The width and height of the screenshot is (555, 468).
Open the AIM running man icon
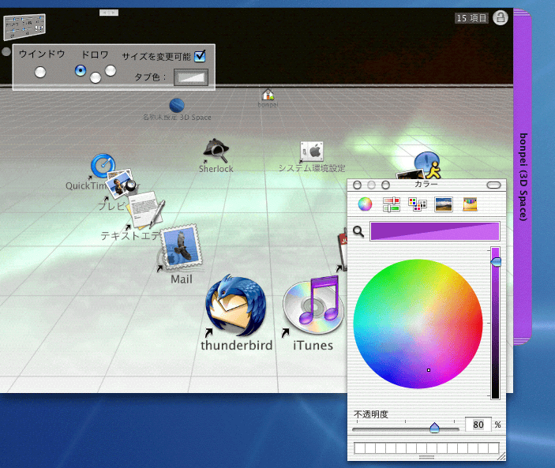tap(426, 166)
